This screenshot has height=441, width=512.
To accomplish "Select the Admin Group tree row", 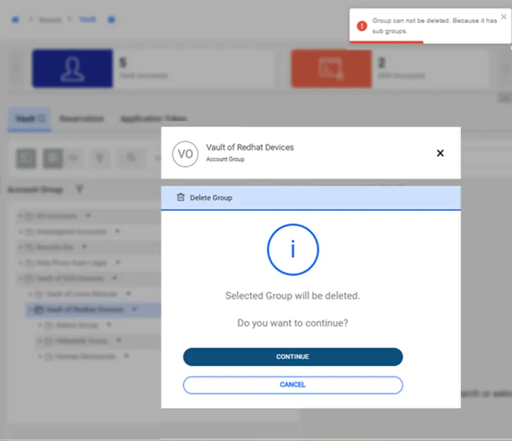I will (x=98, y=326).
